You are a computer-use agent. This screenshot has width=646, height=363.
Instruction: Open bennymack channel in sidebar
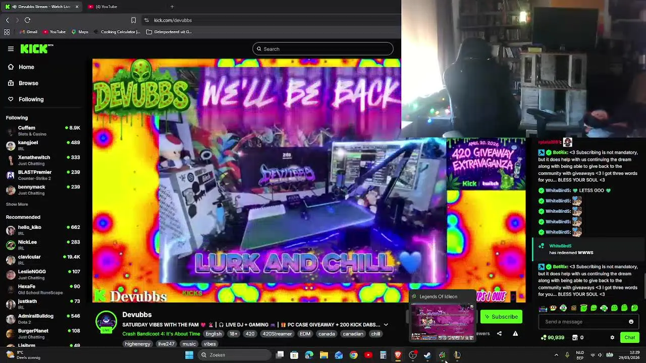click(x=43, y=190)
